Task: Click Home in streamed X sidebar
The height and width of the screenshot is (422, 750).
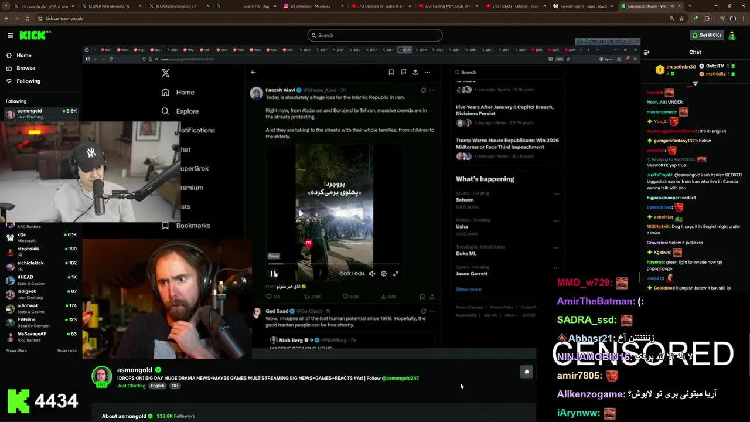Action: (178, 92)
